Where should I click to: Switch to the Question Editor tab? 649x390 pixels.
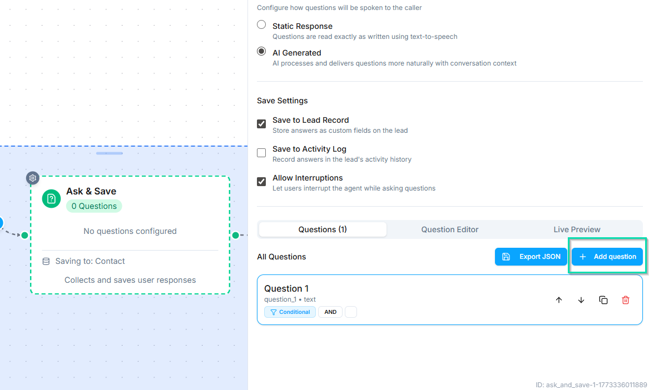tap(449, 229)
